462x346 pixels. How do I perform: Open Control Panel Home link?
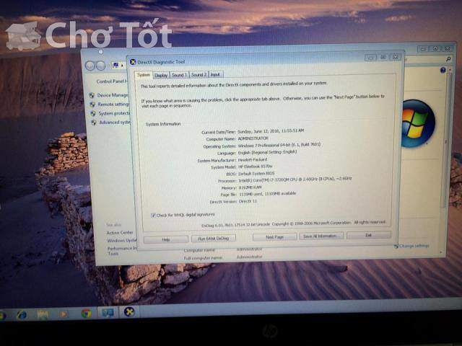point(113,81)
